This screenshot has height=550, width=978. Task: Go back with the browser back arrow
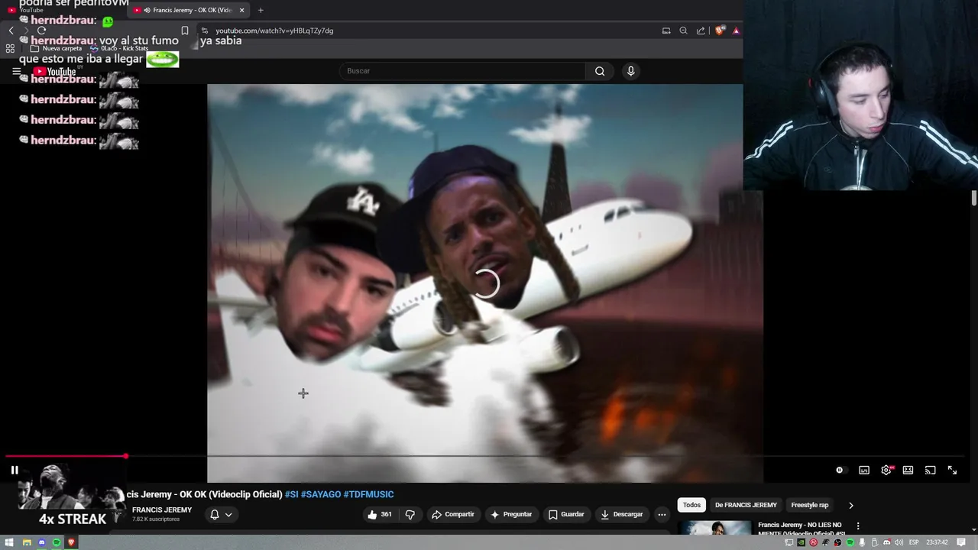click(11, 31)
